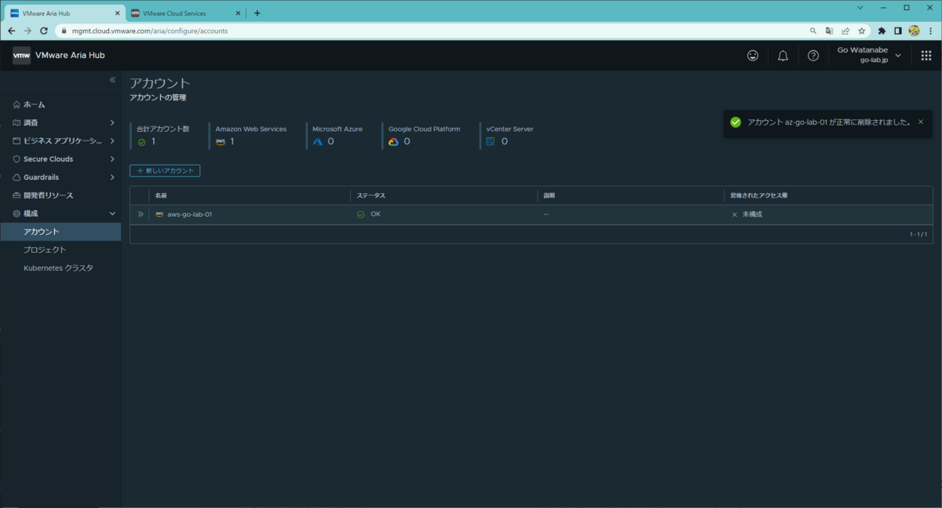Click the share page icon
This screenshot has height=508, width=942.
click(845, 31)
